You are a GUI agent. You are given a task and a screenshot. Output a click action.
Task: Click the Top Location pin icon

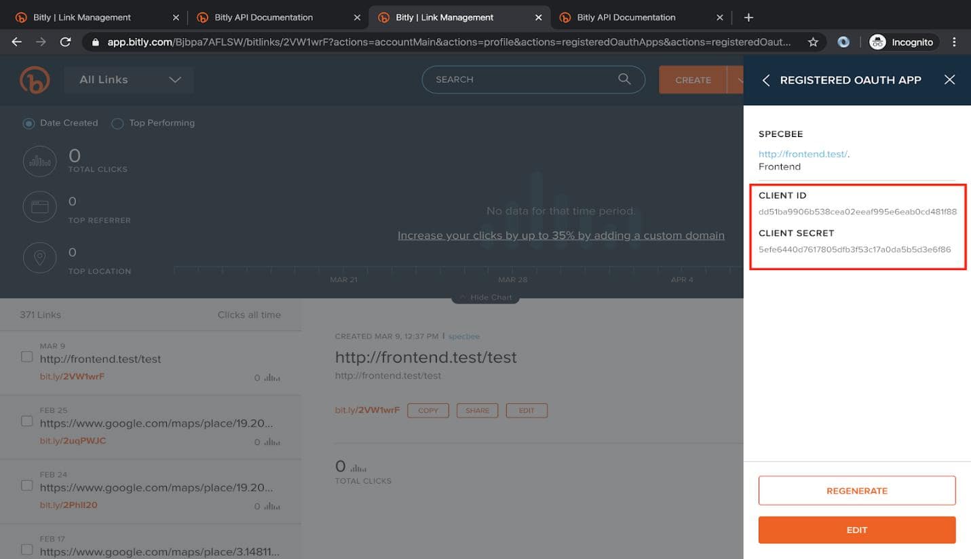[40, 258]
